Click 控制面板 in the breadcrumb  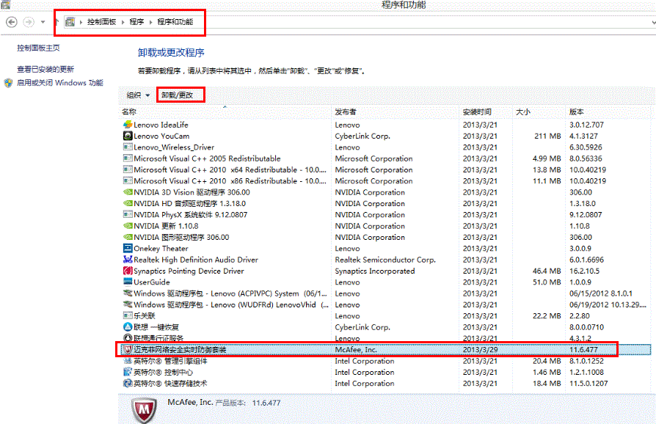101,22
